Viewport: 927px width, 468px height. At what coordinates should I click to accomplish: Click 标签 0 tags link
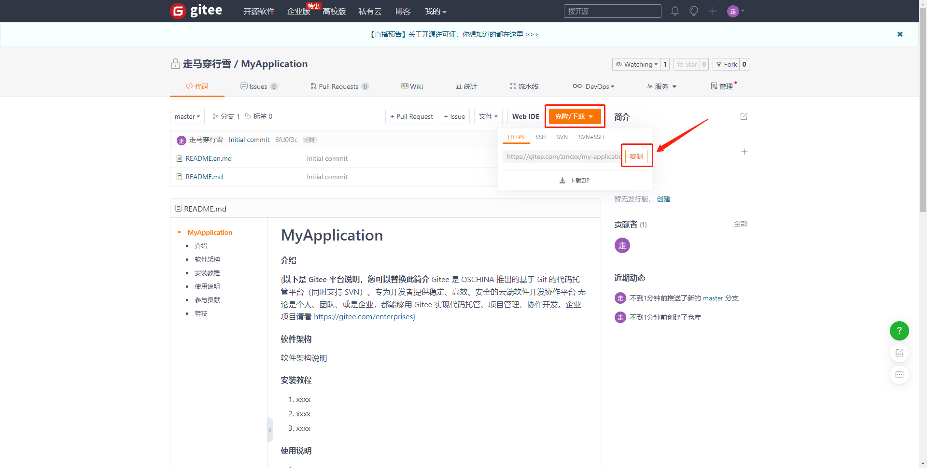point(259,116)
